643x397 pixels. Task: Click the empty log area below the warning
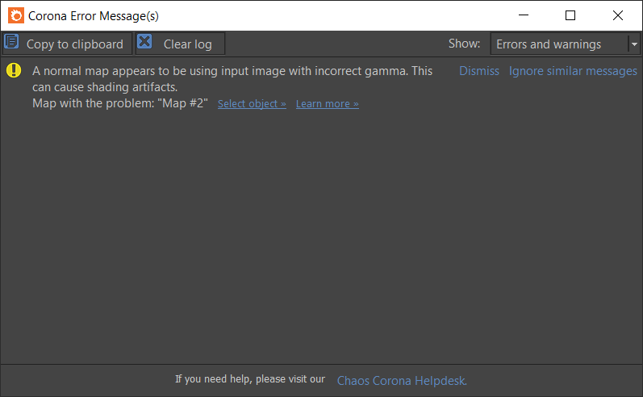pos(321,238)
